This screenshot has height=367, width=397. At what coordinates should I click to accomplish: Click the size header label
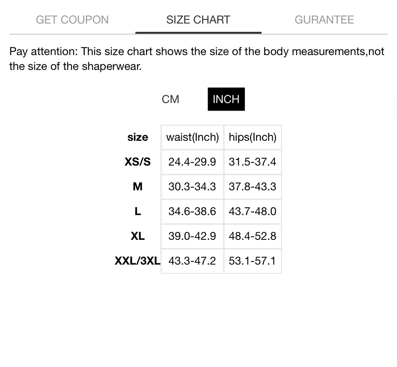(138, 137)
